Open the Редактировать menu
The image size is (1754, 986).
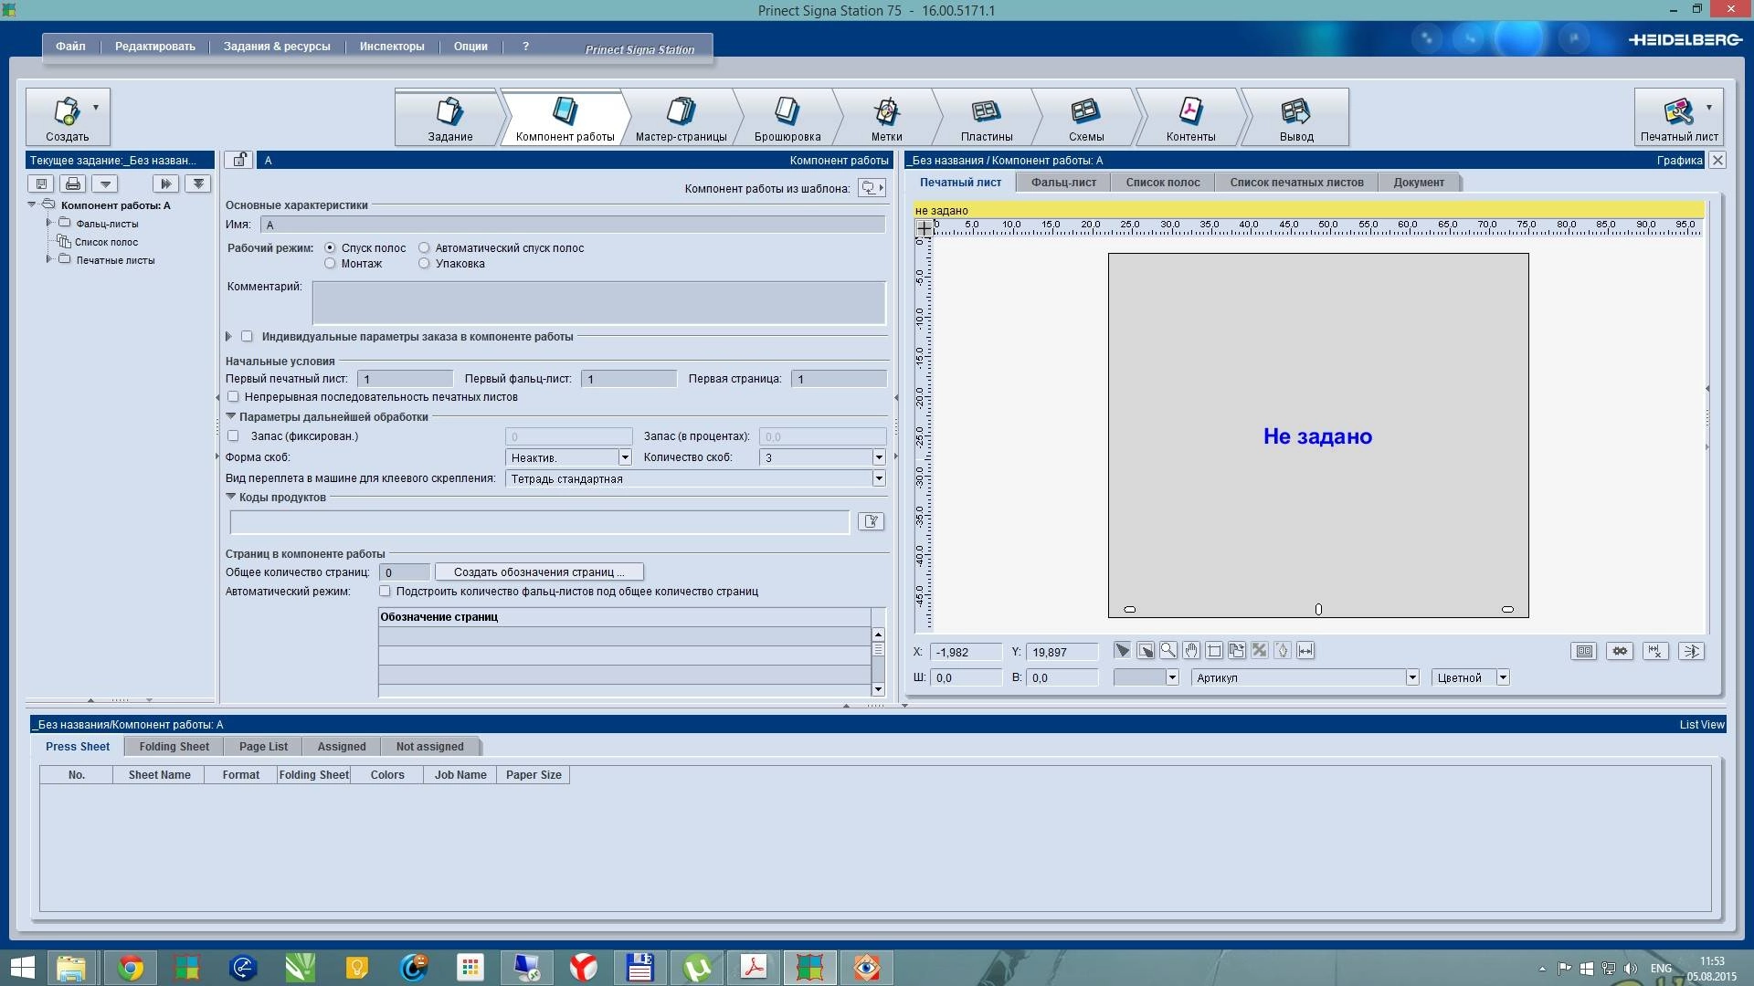[x=154, y=47]
